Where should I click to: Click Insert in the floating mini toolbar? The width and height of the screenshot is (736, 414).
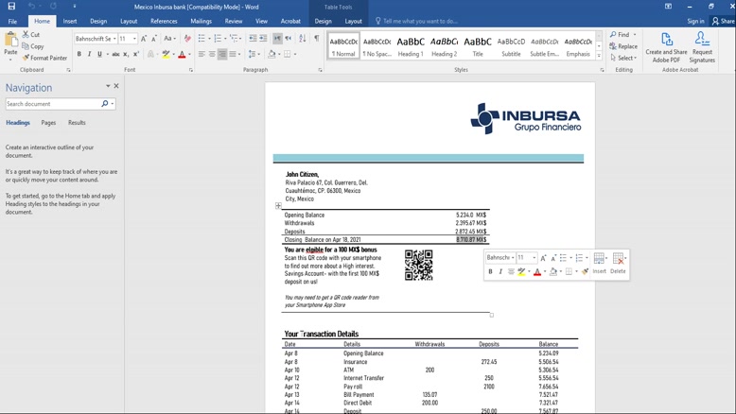600,263
